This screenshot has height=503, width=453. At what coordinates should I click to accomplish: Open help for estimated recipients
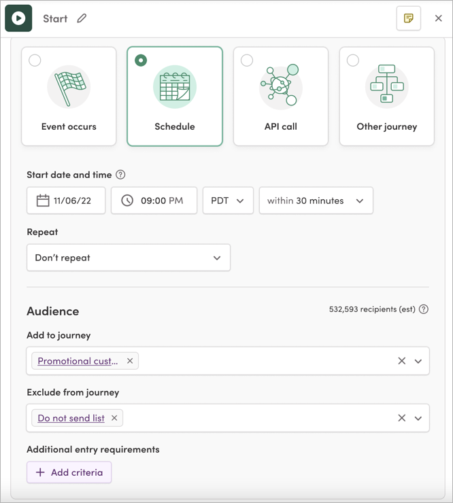[x=424, y=309]
